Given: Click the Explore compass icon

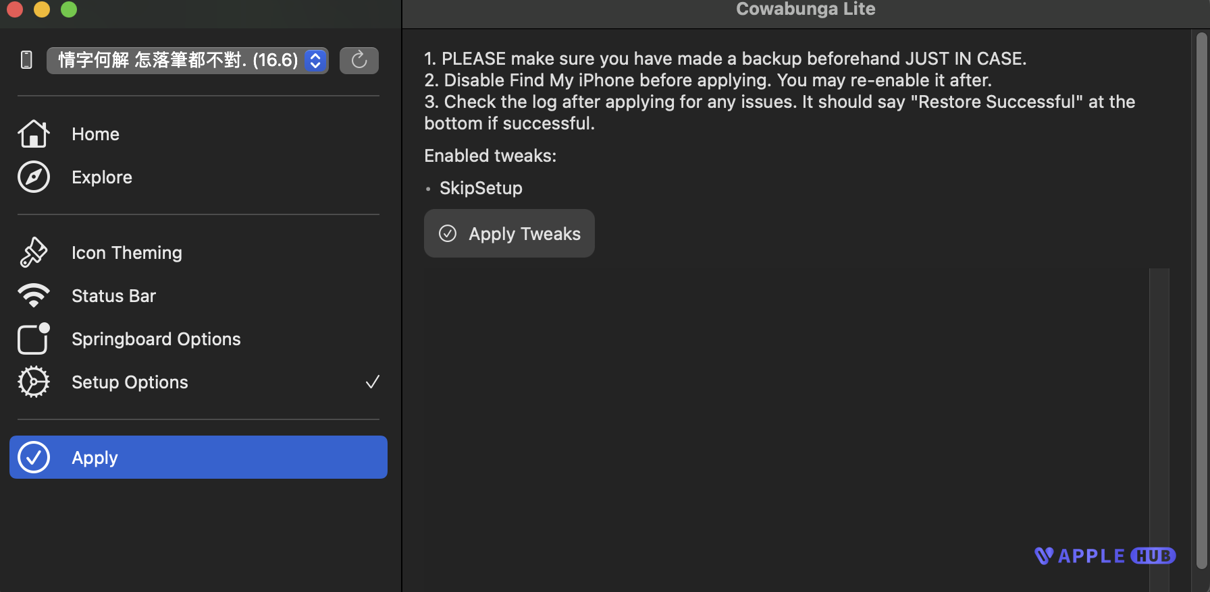Looking at the screenshot, I should (x=33, y=177).
